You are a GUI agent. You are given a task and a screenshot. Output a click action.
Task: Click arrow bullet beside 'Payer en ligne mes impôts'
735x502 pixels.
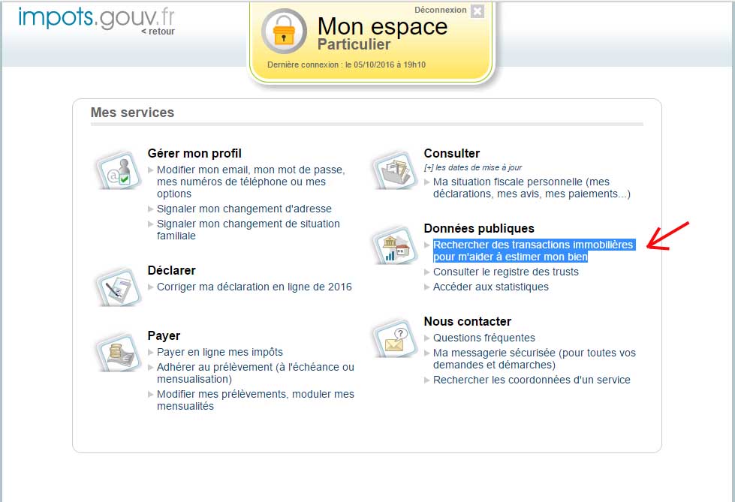coord(150,352)
